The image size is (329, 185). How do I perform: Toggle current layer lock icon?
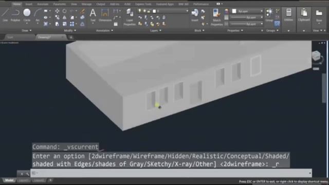(x=149, y=11)
